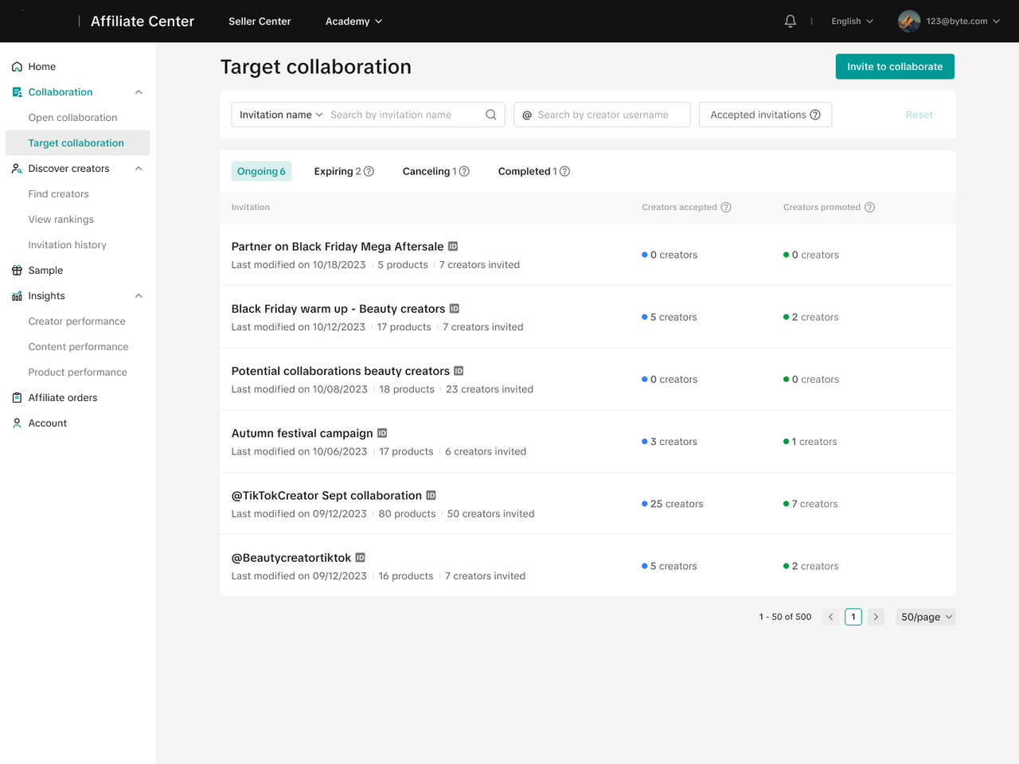Click ID icon beside Black Friday Mega Aftersale
The height and width of the screenshot is (764, 1019).
pos(453,247)
